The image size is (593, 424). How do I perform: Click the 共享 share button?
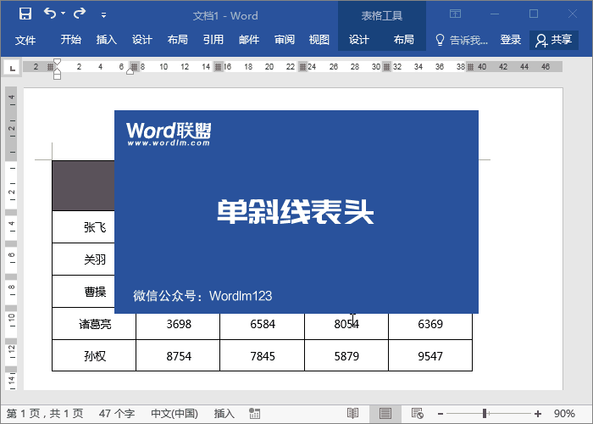[x=554, y=40]
